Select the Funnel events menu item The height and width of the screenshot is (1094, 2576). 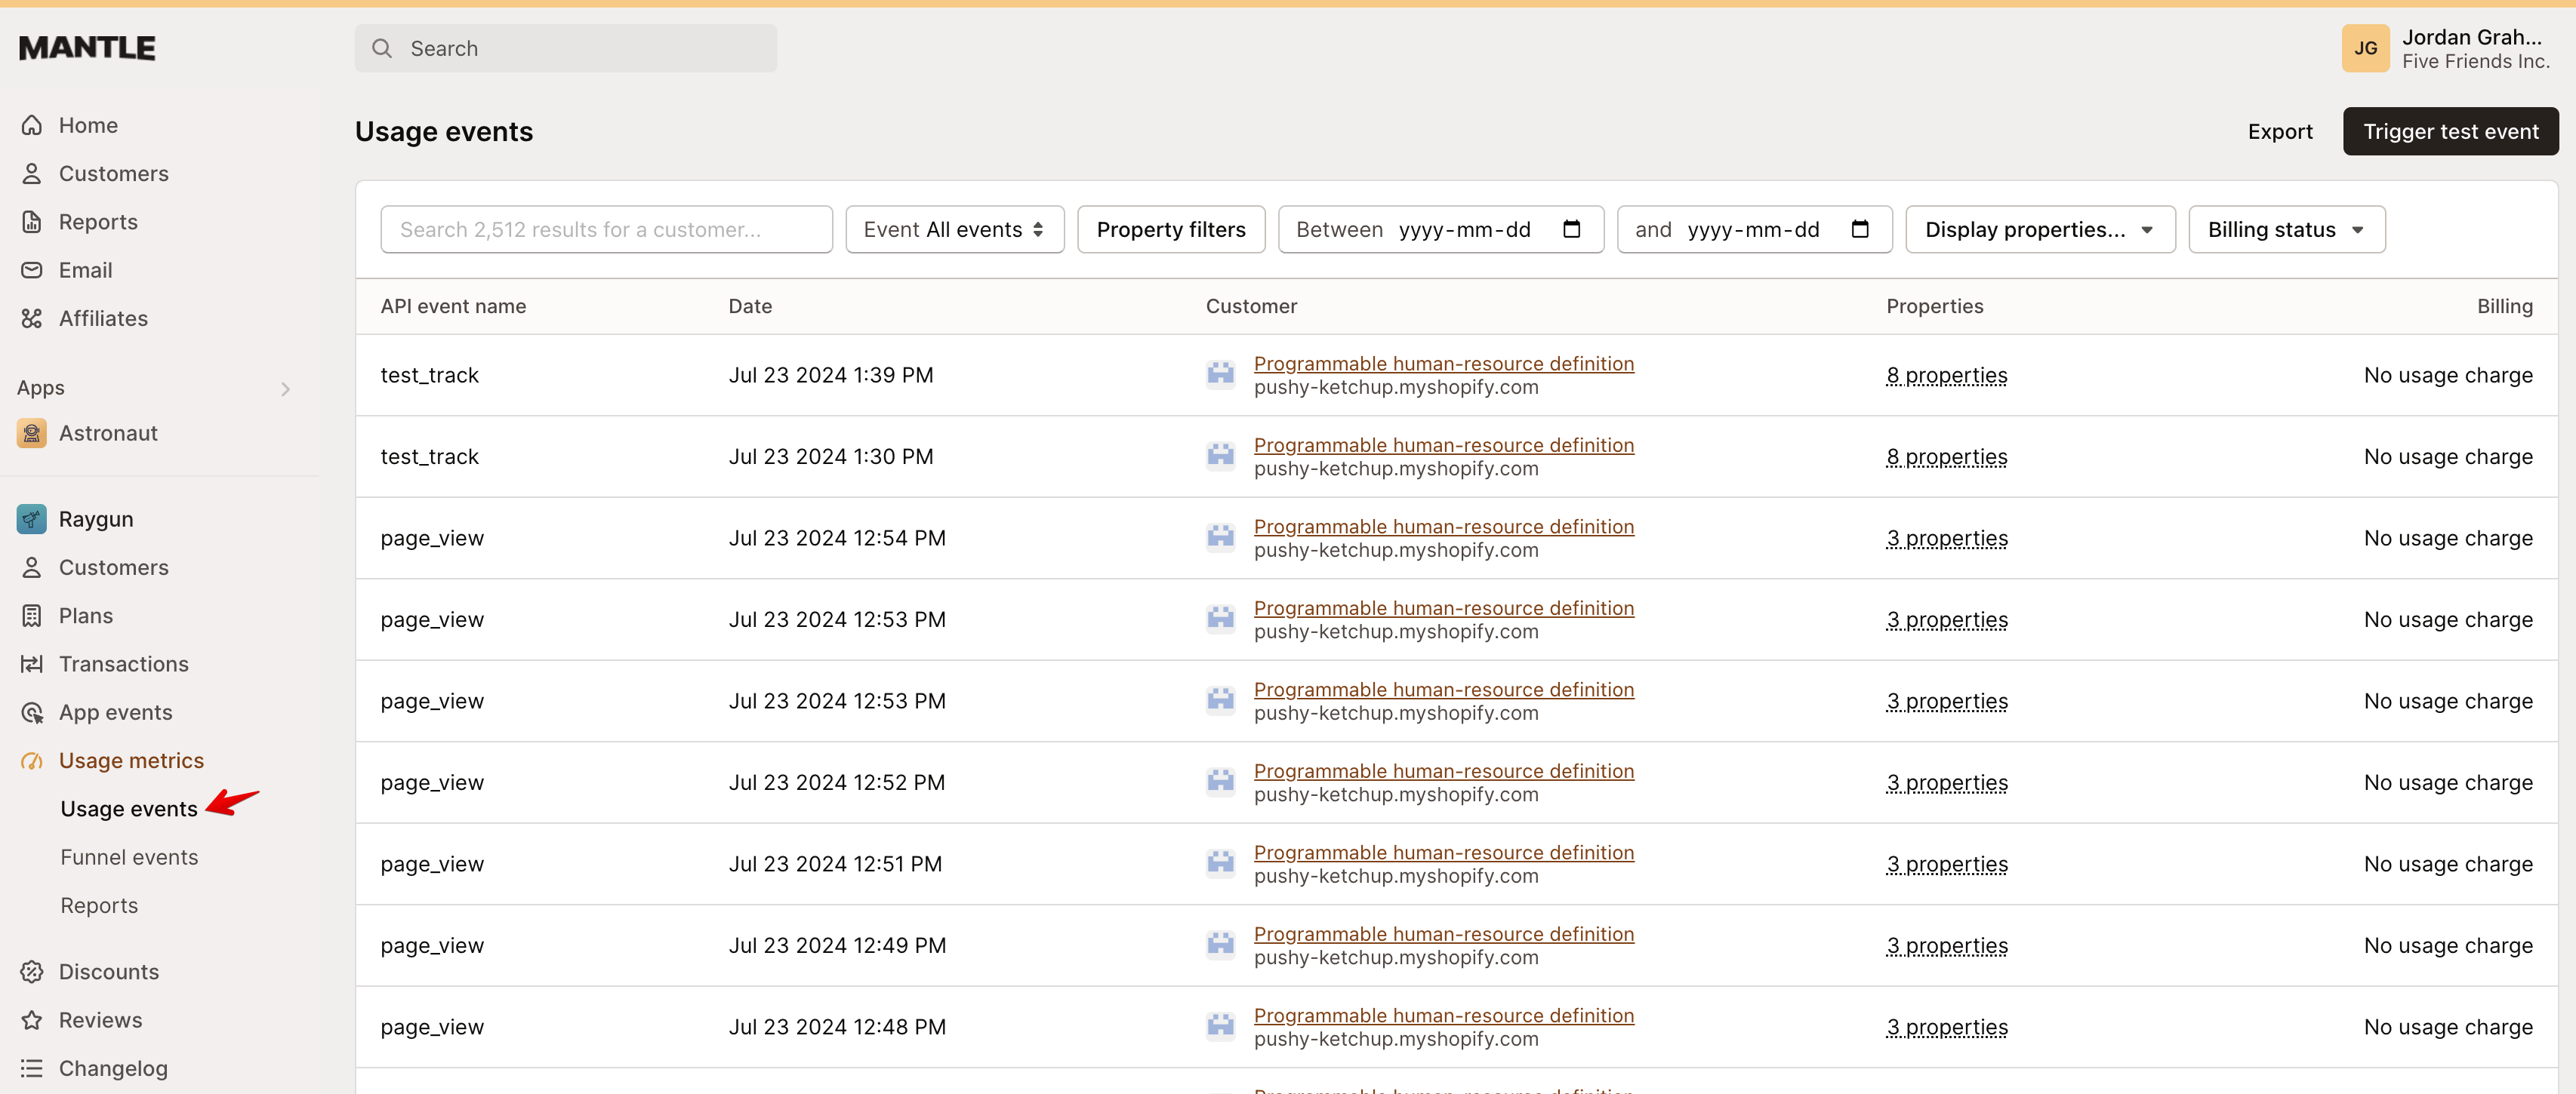click(128, 856)
